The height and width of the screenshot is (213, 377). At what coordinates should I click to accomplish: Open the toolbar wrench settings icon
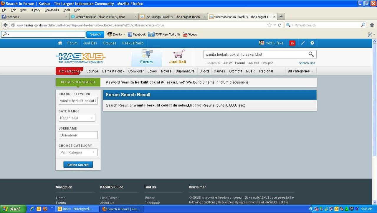click(370, 34)
